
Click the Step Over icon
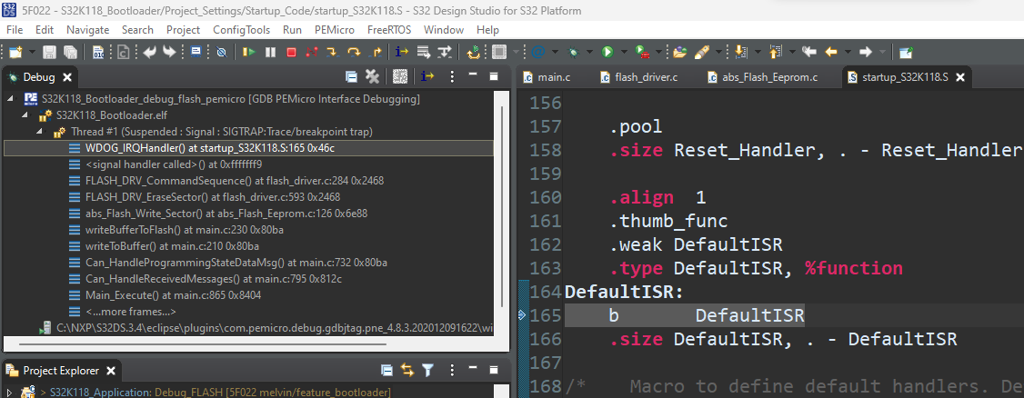[354, 52]
